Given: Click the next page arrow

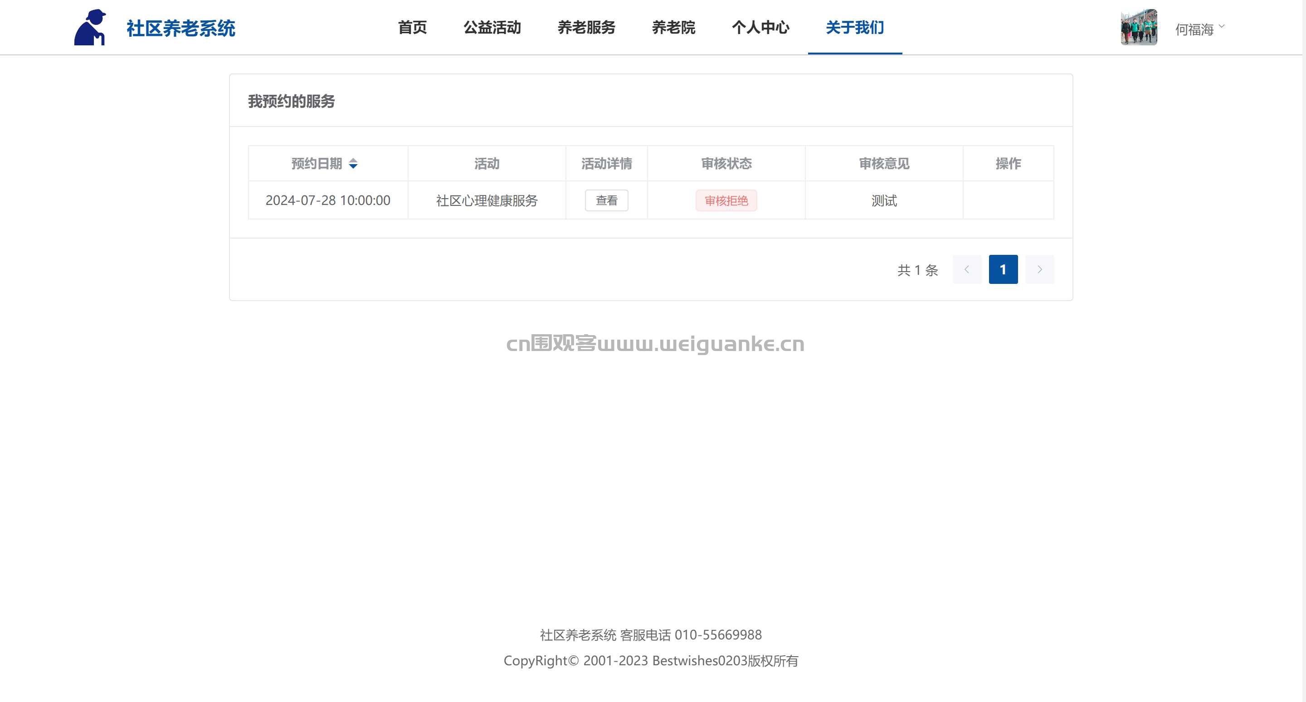Looking at the screenshot, I should pyautogui.click(x=1039, y=270).
